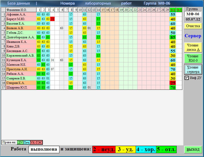Select student Волков А.В.
The height and width of the screenshot is (157, 204).
(x=21, y=28)
